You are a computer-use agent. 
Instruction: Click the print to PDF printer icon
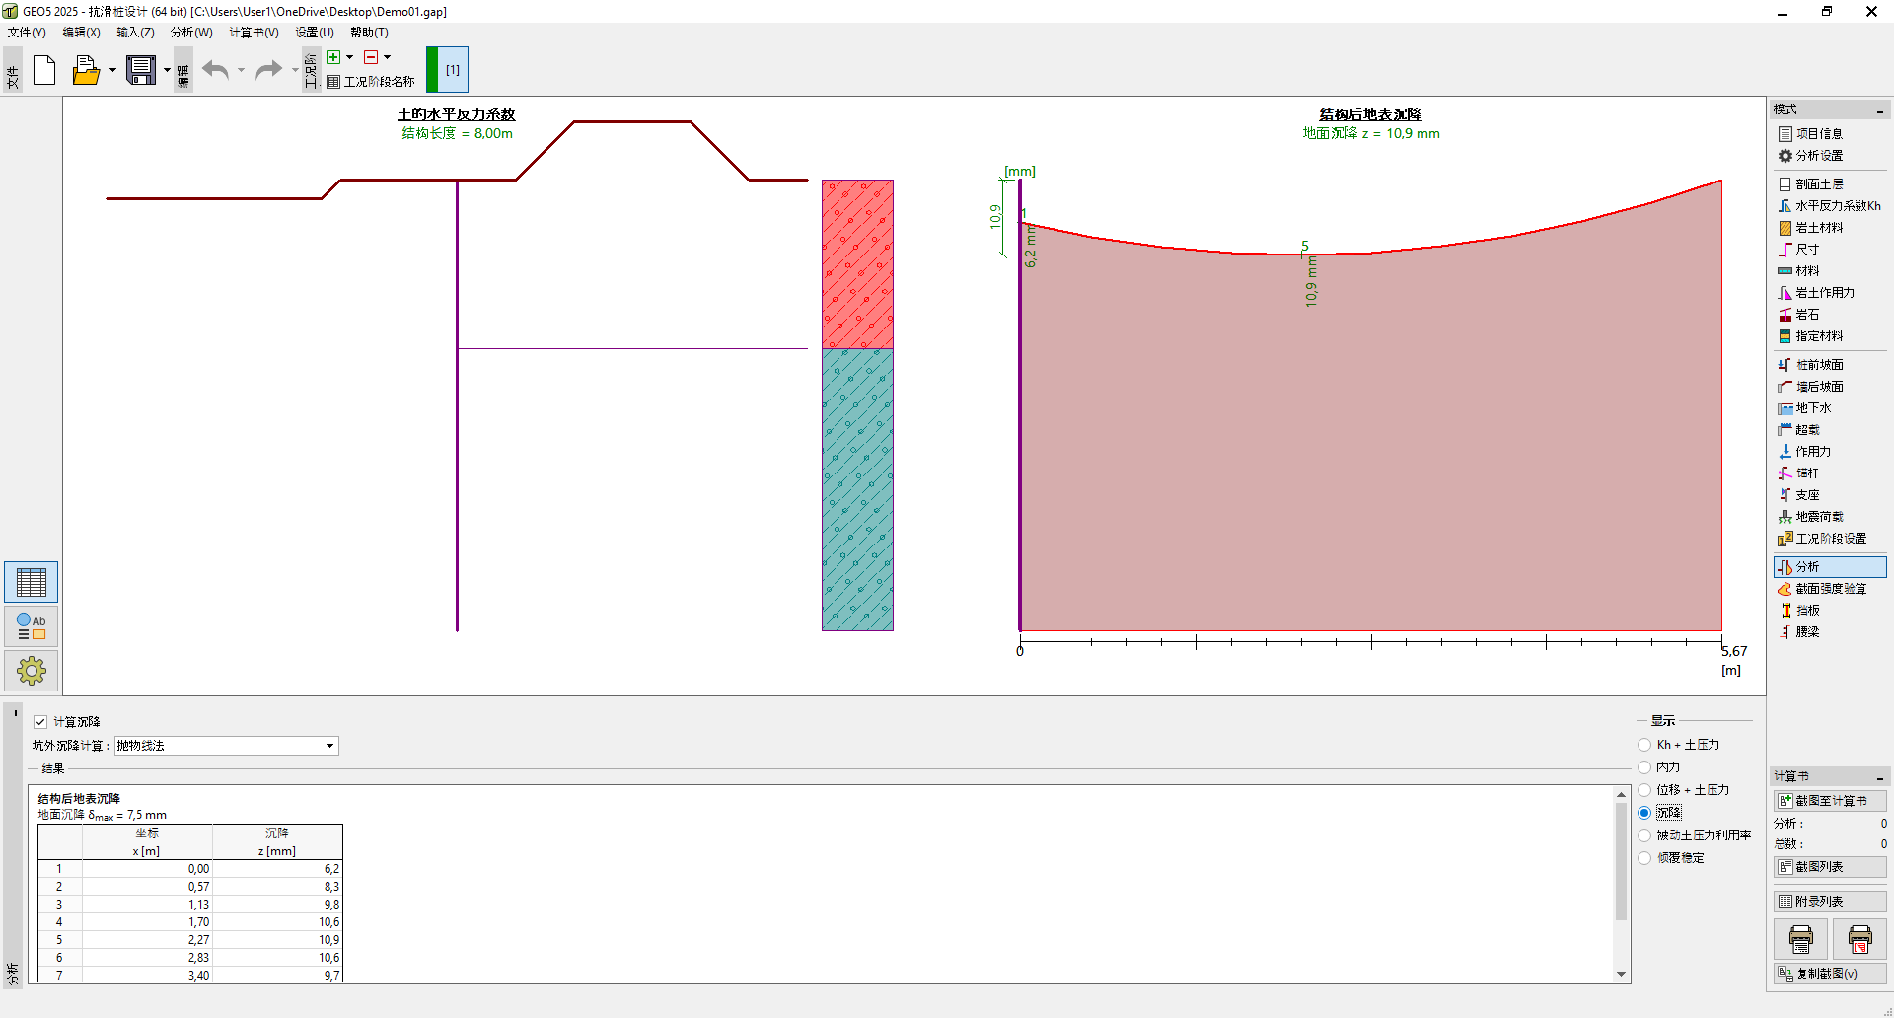1859,939
